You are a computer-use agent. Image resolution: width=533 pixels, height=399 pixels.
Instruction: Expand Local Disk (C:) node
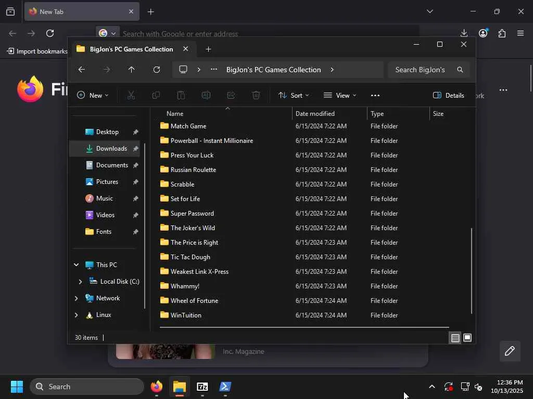coord(80,281)
